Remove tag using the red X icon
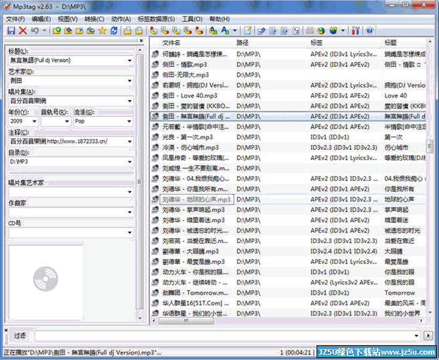The width and height of the screenshot is (439, 360). click(x=23, y=31)
